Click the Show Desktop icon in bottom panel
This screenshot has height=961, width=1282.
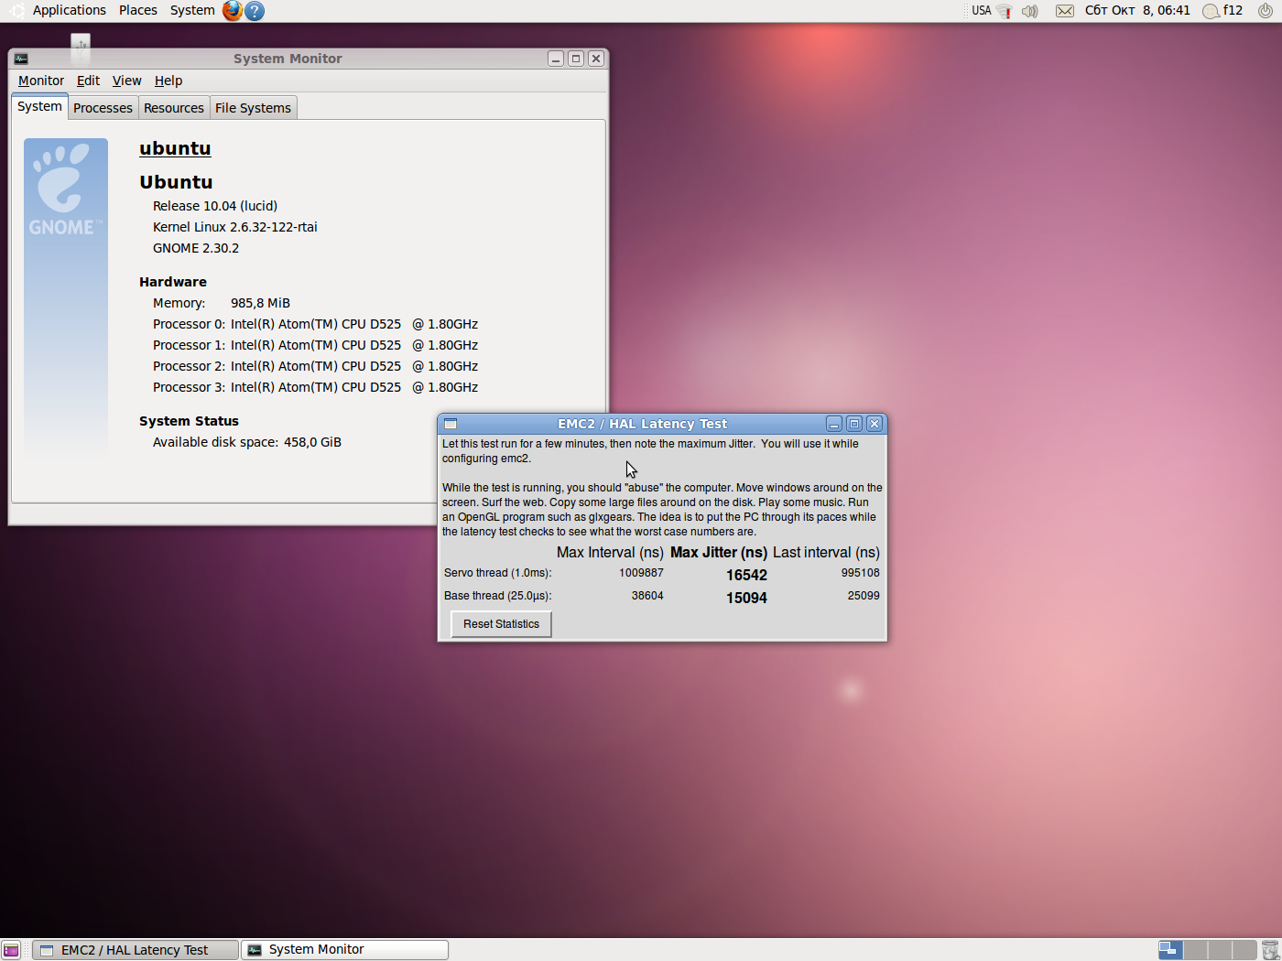[11, 950]
